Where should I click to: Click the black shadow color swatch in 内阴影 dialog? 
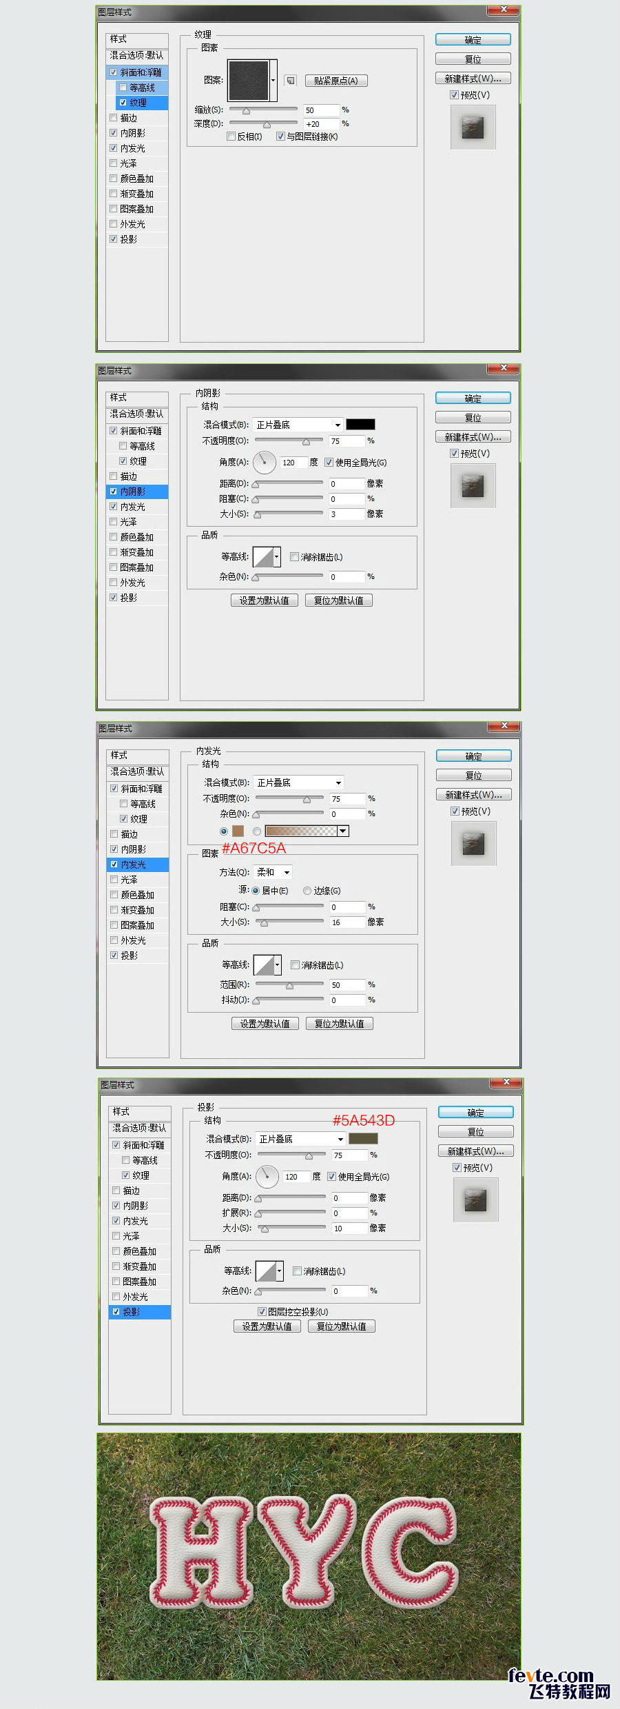(x=360, y=425)
